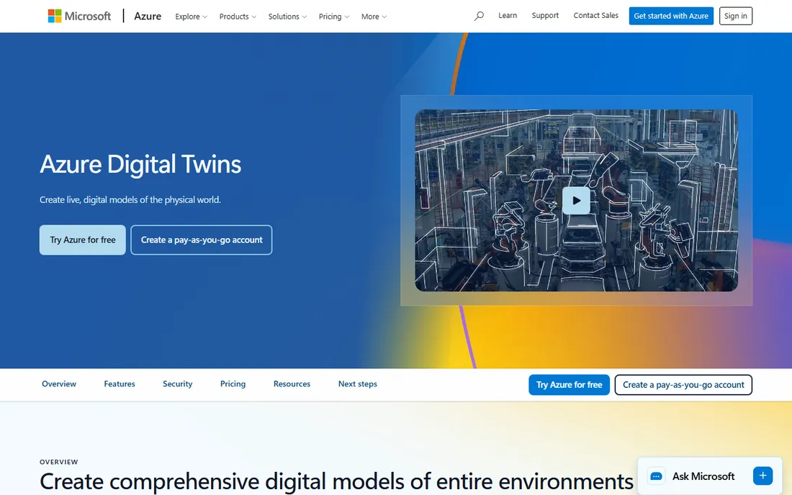Play the factory digital twin video
The width and height of the screenshot is (792, 495).
tap(576, 200)
